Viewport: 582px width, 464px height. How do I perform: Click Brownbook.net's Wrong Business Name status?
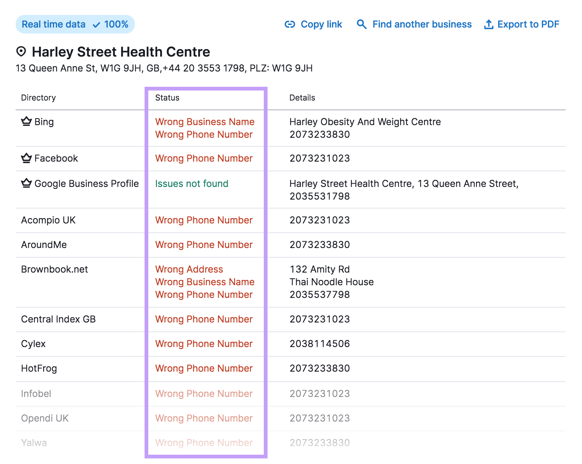tap(205, 282)
